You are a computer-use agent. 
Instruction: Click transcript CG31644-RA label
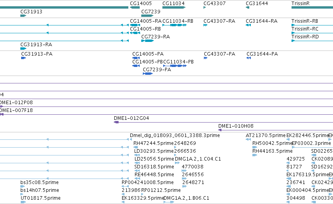click(x=261, y=21)
